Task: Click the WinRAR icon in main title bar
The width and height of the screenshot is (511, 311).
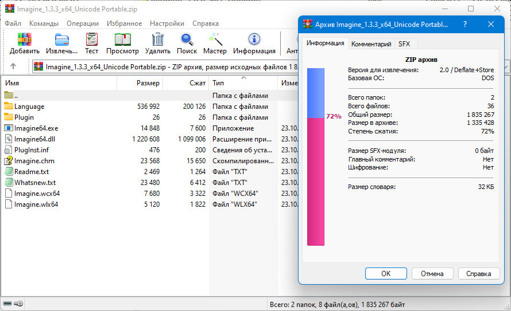Action: [x=10, y=9]
